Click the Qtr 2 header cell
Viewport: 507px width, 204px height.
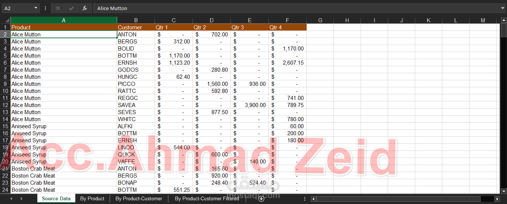211,27
